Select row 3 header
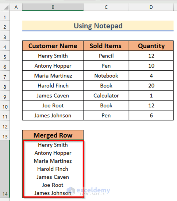177x201 pixels. 5,36
